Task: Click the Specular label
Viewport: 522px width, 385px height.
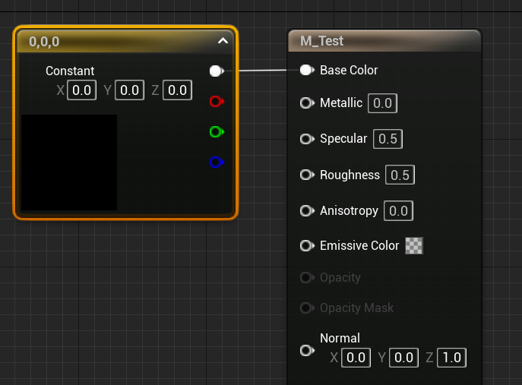Action: [x=343, y=139]
